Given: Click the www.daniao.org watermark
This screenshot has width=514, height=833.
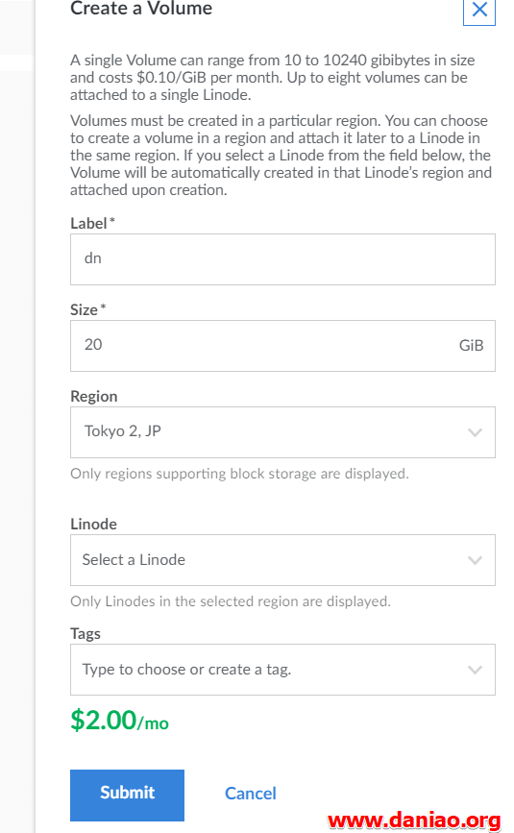Looking at the screenshot, I should [x=414, y=821].
